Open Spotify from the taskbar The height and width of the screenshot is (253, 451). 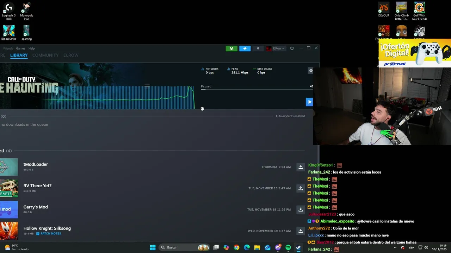point(288,247)
